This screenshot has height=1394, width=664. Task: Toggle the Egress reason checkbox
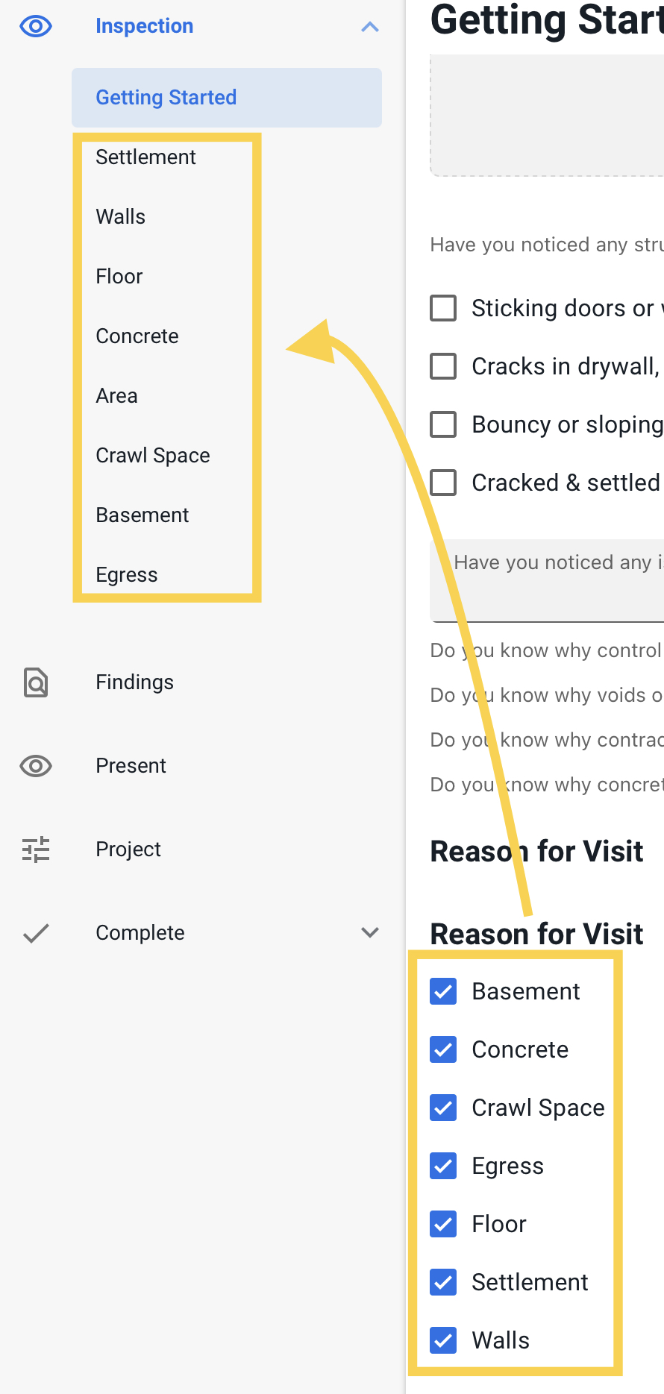443,1166
